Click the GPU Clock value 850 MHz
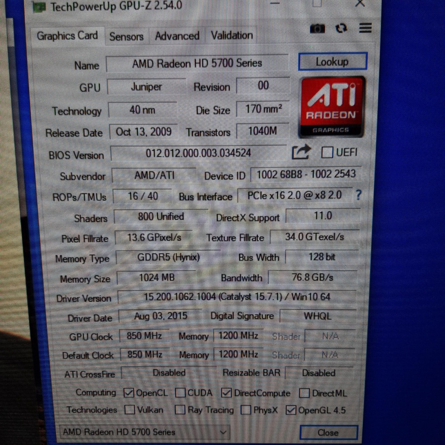This screenshot has height=445, width=445. point(144,336)
